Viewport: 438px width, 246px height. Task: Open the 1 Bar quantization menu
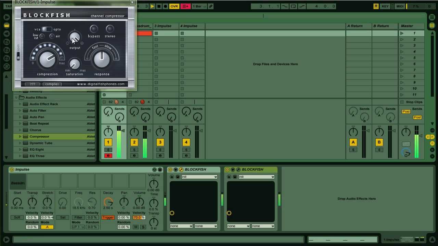pyautogui.click(x=199, y=6)
